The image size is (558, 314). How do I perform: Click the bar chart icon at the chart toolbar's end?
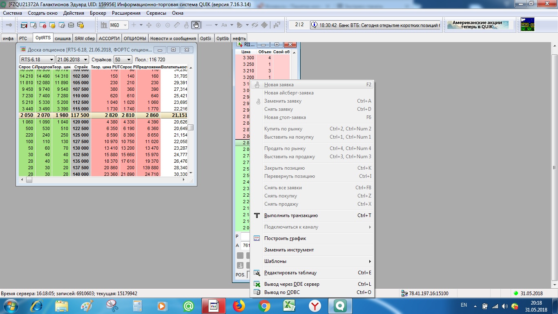tap(277, 25)
